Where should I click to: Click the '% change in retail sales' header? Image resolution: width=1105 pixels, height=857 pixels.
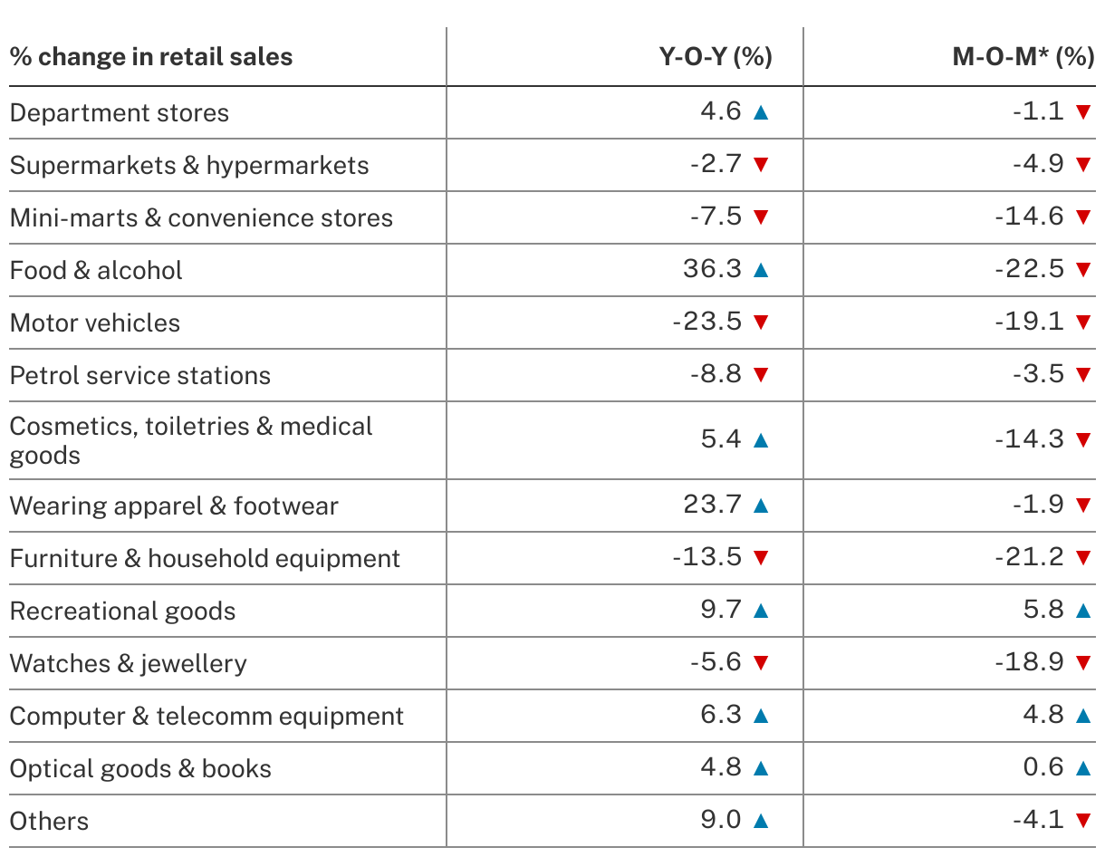pos(151,57)
